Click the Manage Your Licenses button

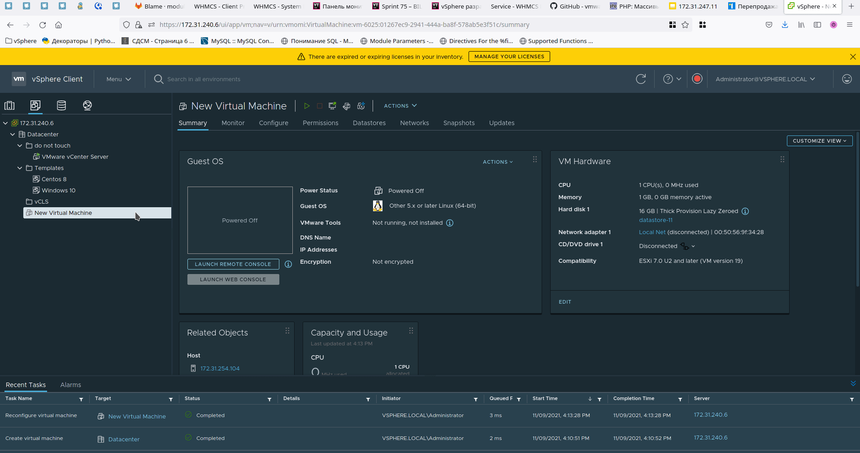coord(509,57)
